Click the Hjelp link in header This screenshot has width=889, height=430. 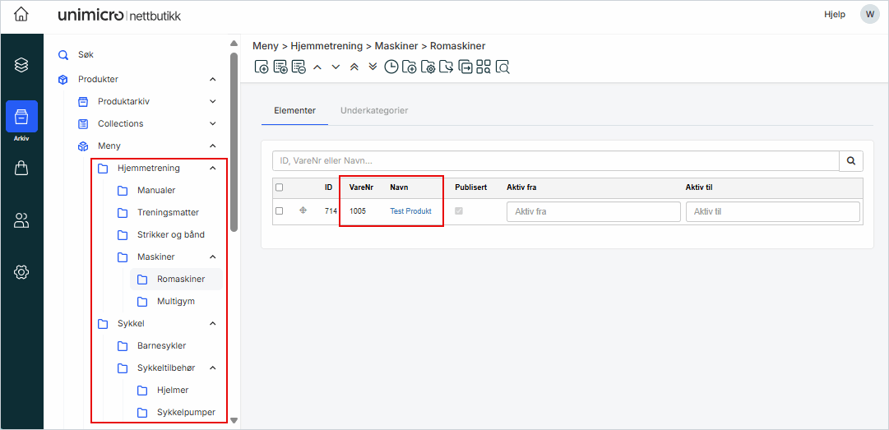[834, 15]
